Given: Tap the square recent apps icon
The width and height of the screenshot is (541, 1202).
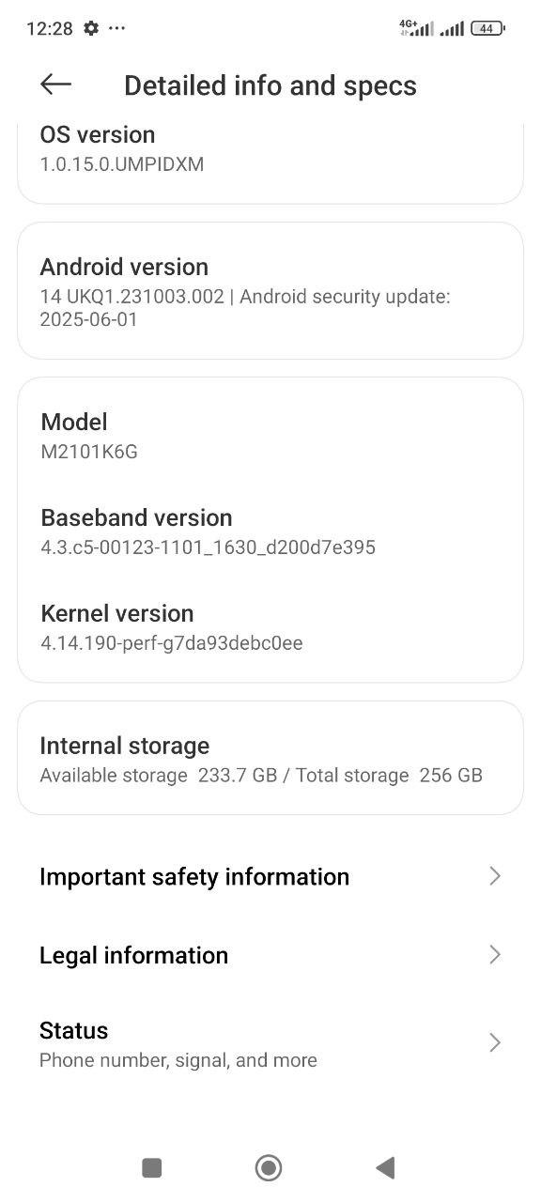Looking at the screenshot, I should click(151, 1167).
